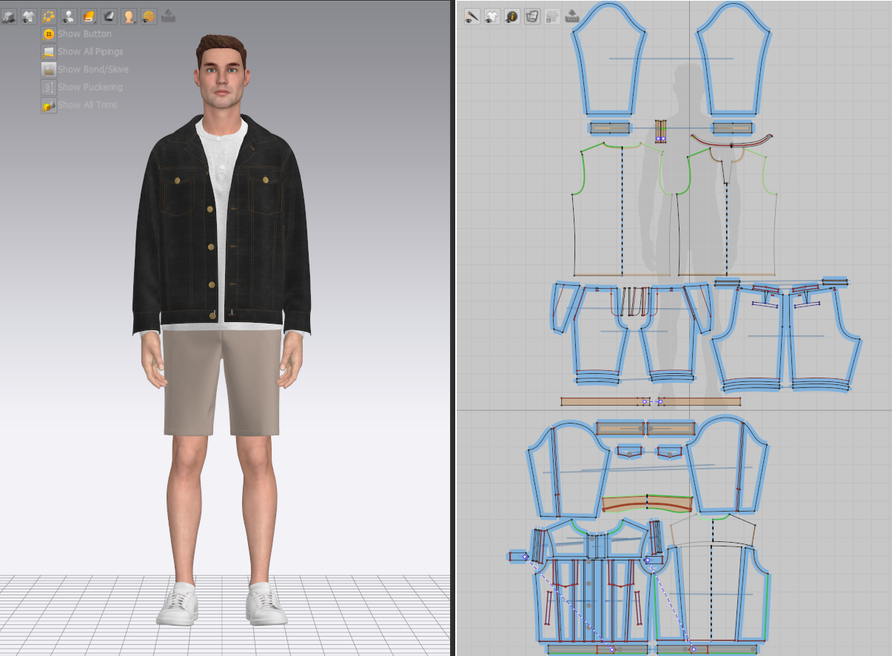Click the 2D texture surface icon
This screenshot has height=656, width=892.
tap(532, 16)
